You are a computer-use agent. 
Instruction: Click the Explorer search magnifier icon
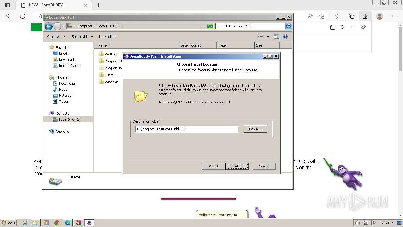point(288,26)
